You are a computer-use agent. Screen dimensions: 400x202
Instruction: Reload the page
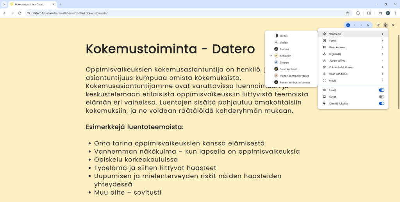20,13
